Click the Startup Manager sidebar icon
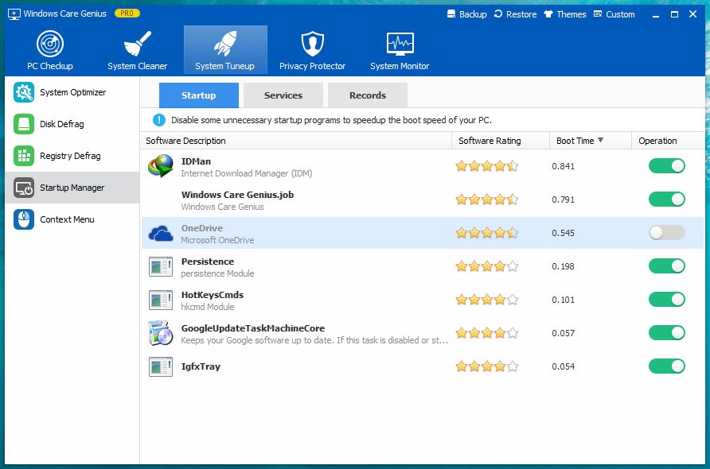710x469 pixels. (x=24, y=188)
